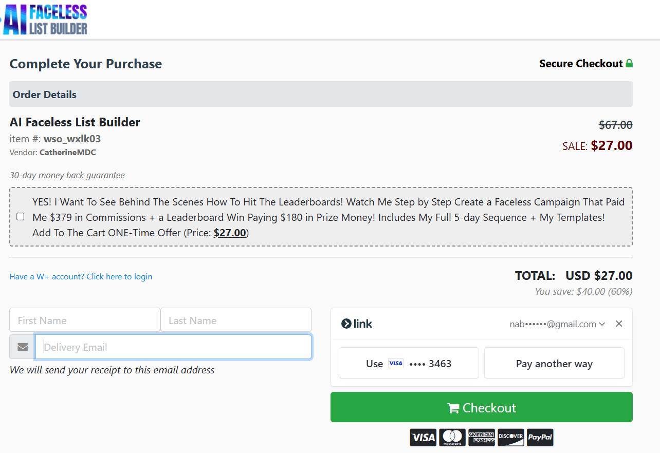Dismiss the Link payment panel with the X
Image resolution: width=660 pixels, height=453 pixels.
pyautogui.click(x=619, y=324)
